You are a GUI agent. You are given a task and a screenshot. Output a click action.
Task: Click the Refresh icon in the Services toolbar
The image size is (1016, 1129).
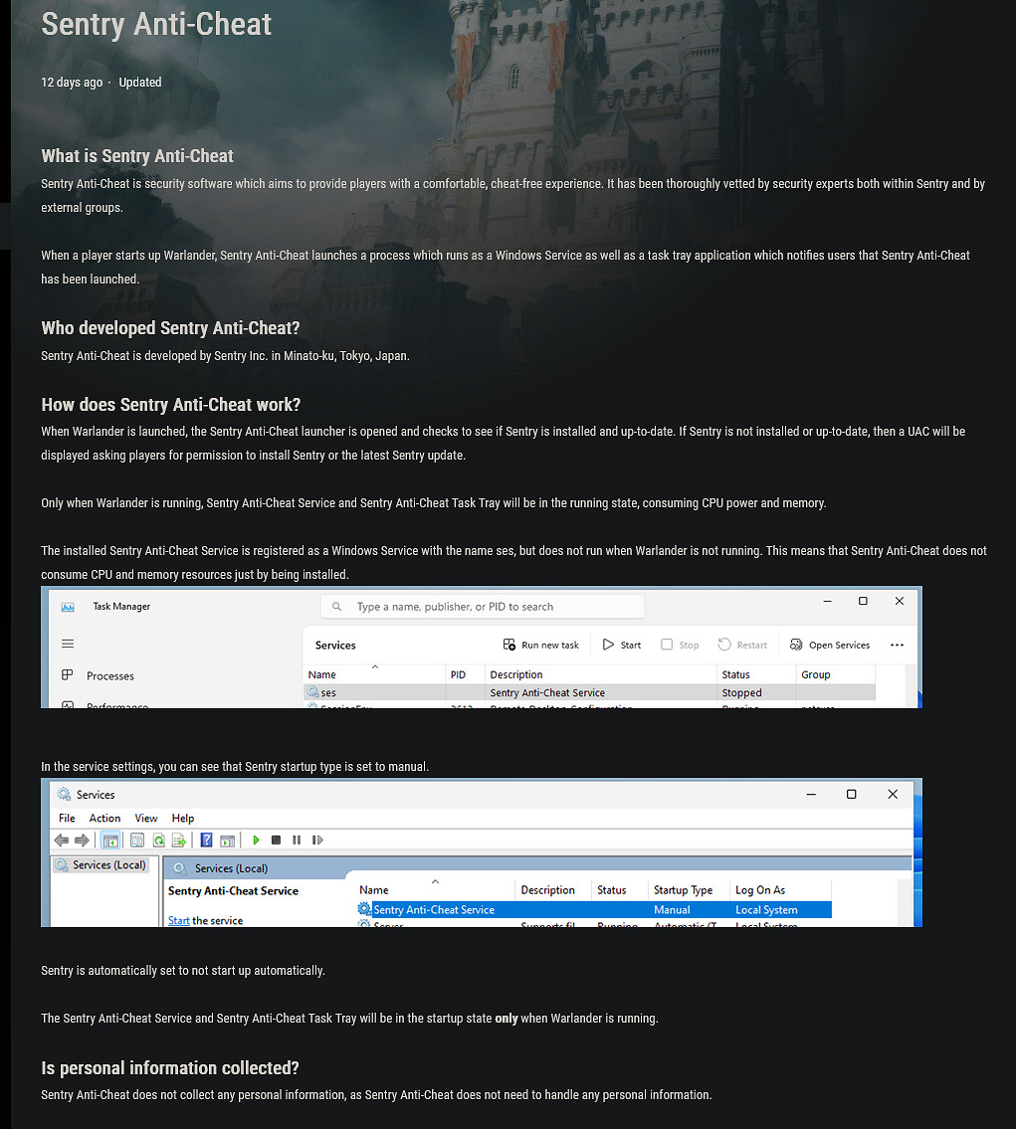pyautogui.click(x=158, y=840)
